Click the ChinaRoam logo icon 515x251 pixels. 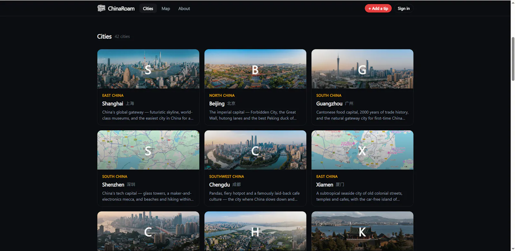[x=101, y=8]
